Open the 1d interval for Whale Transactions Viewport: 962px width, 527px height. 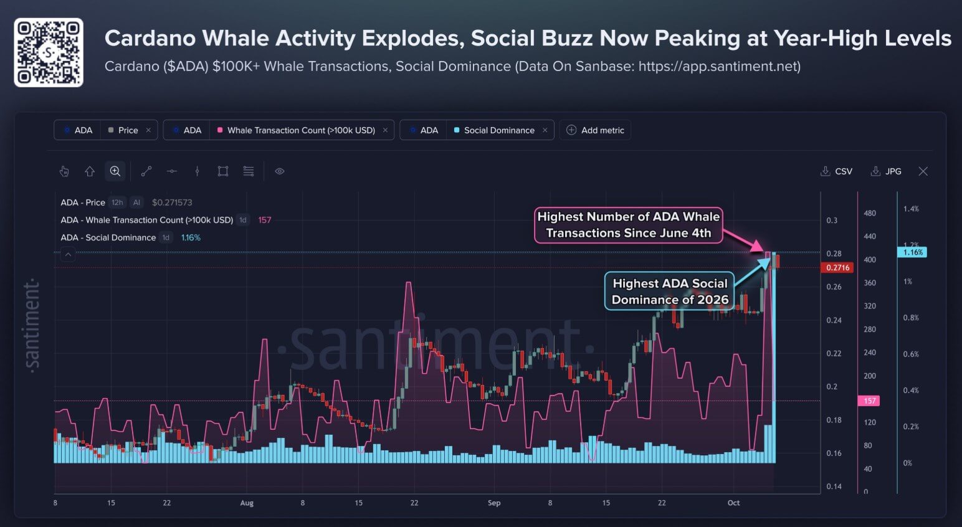tap(243, 220)
